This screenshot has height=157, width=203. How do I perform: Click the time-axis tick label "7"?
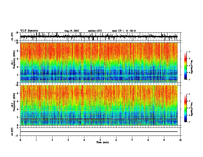pyautogui.click(x=132, y=140)
